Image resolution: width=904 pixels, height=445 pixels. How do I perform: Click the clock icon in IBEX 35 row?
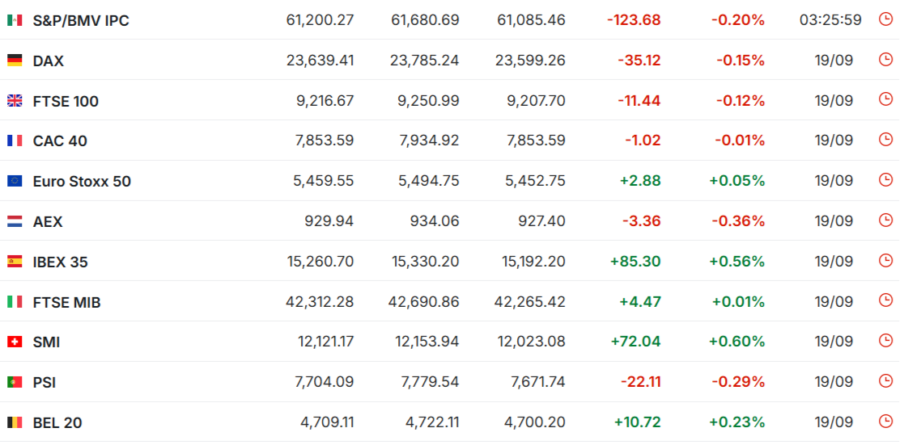pyautogui.click(x=885, y=261)
